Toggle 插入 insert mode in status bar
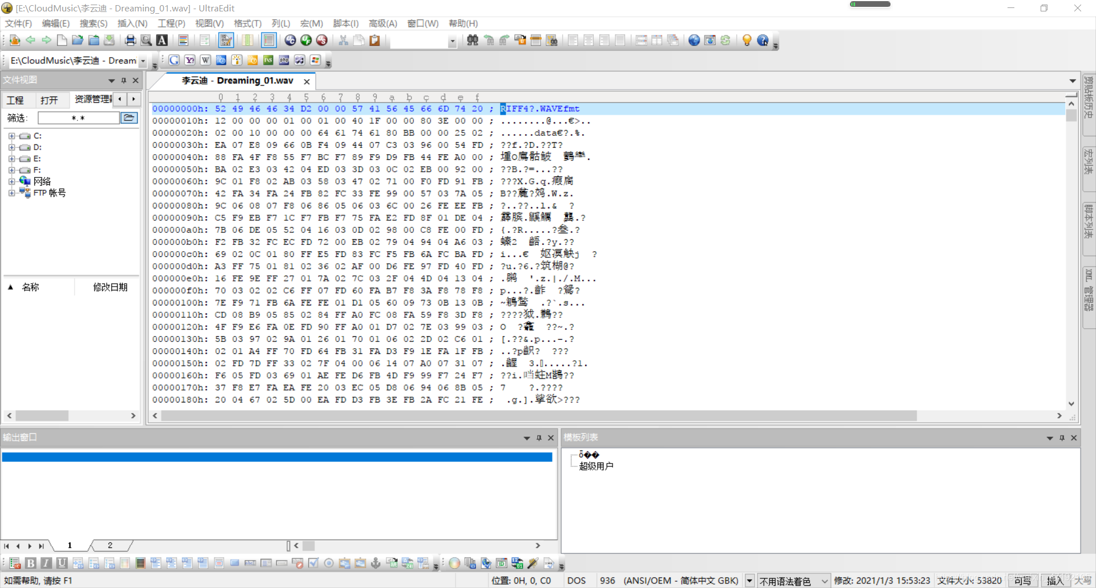 1055,581
